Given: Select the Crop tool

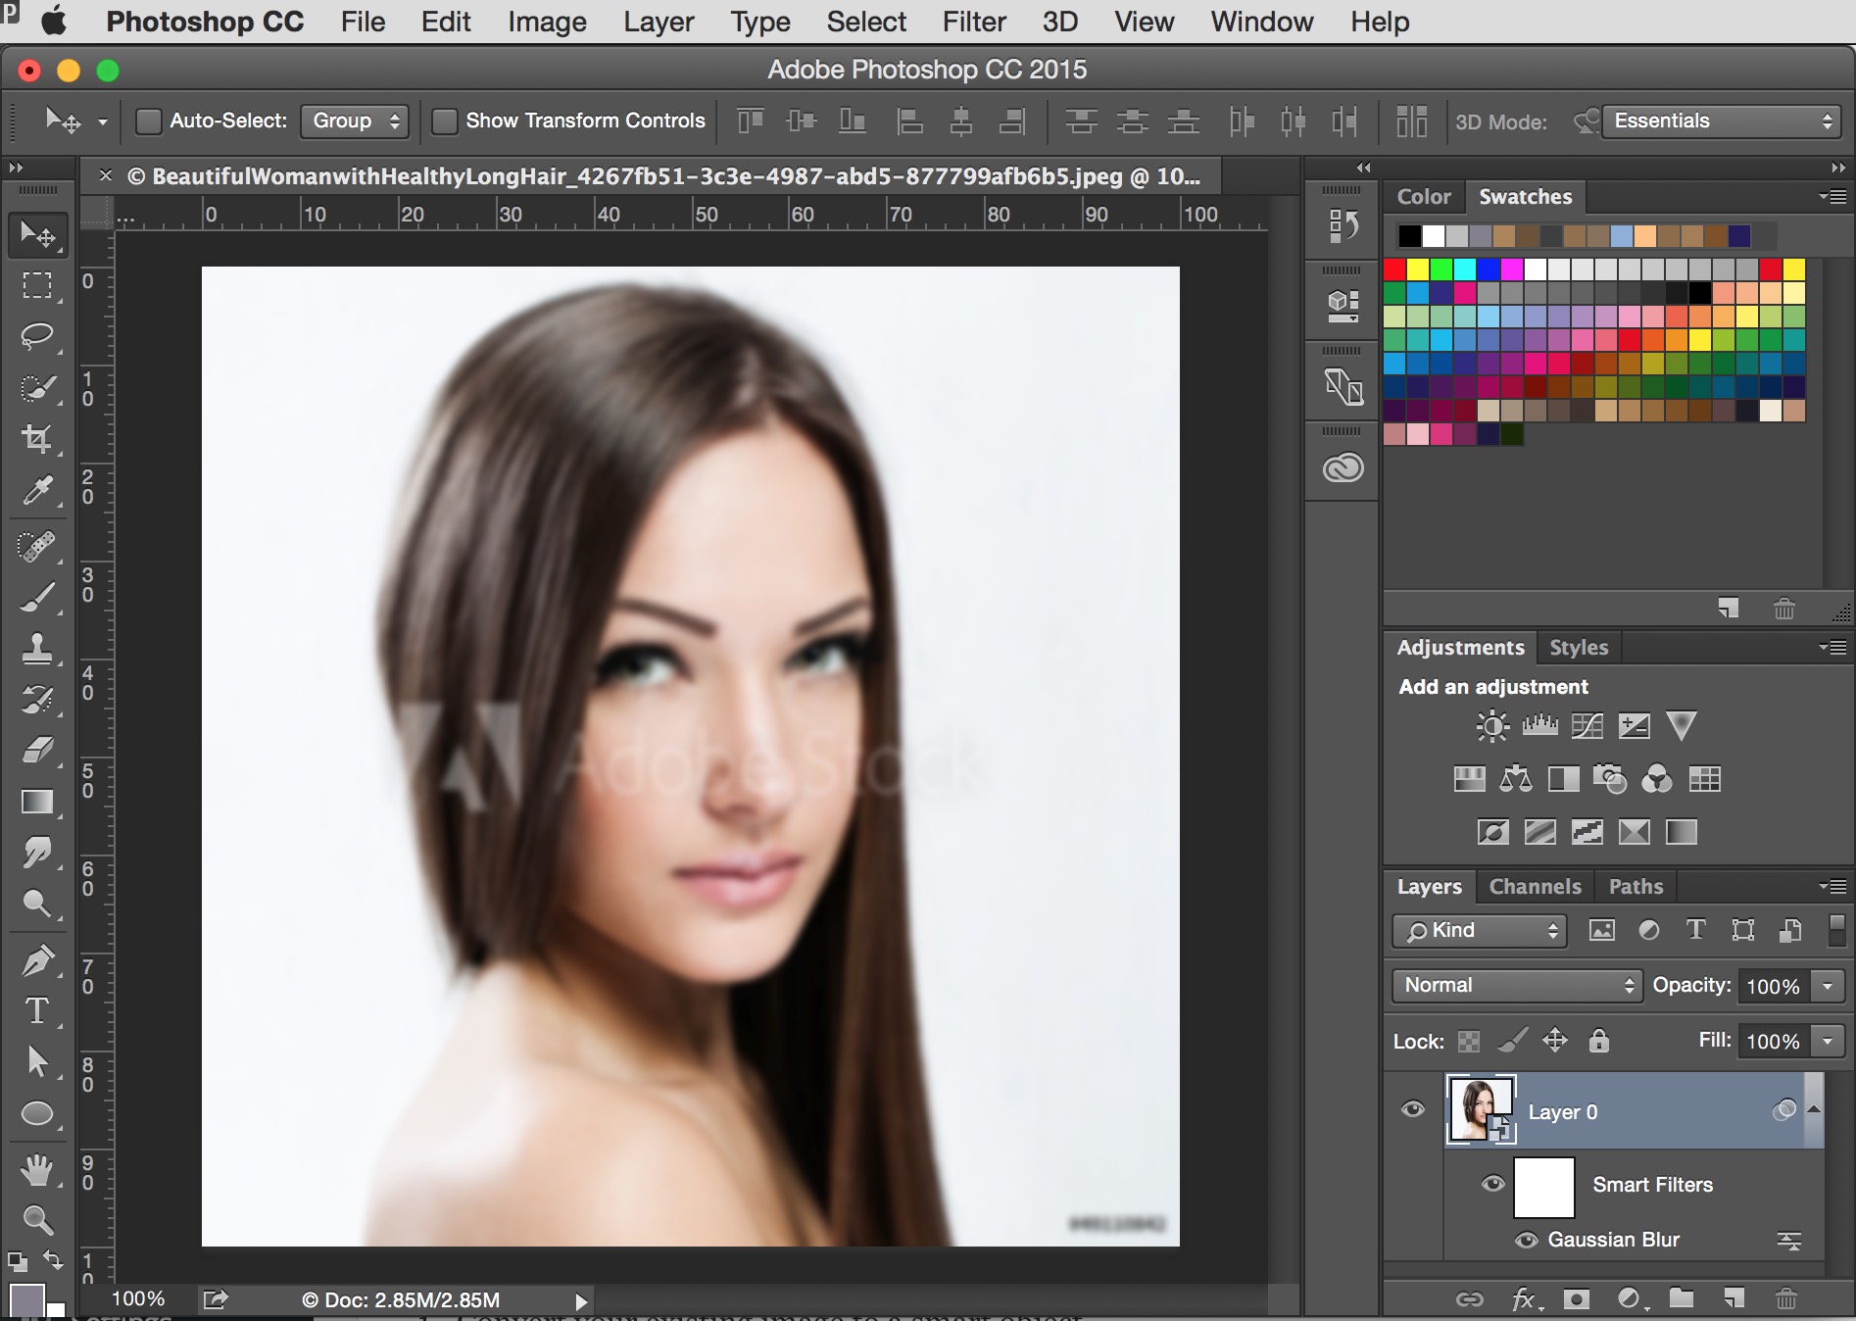Looking at the screenshot, I should click(39, 439).
